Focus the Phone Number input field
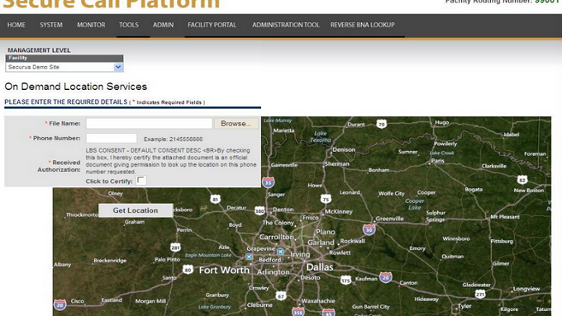This screenshot has width=562, height=316. pos(111,138)
